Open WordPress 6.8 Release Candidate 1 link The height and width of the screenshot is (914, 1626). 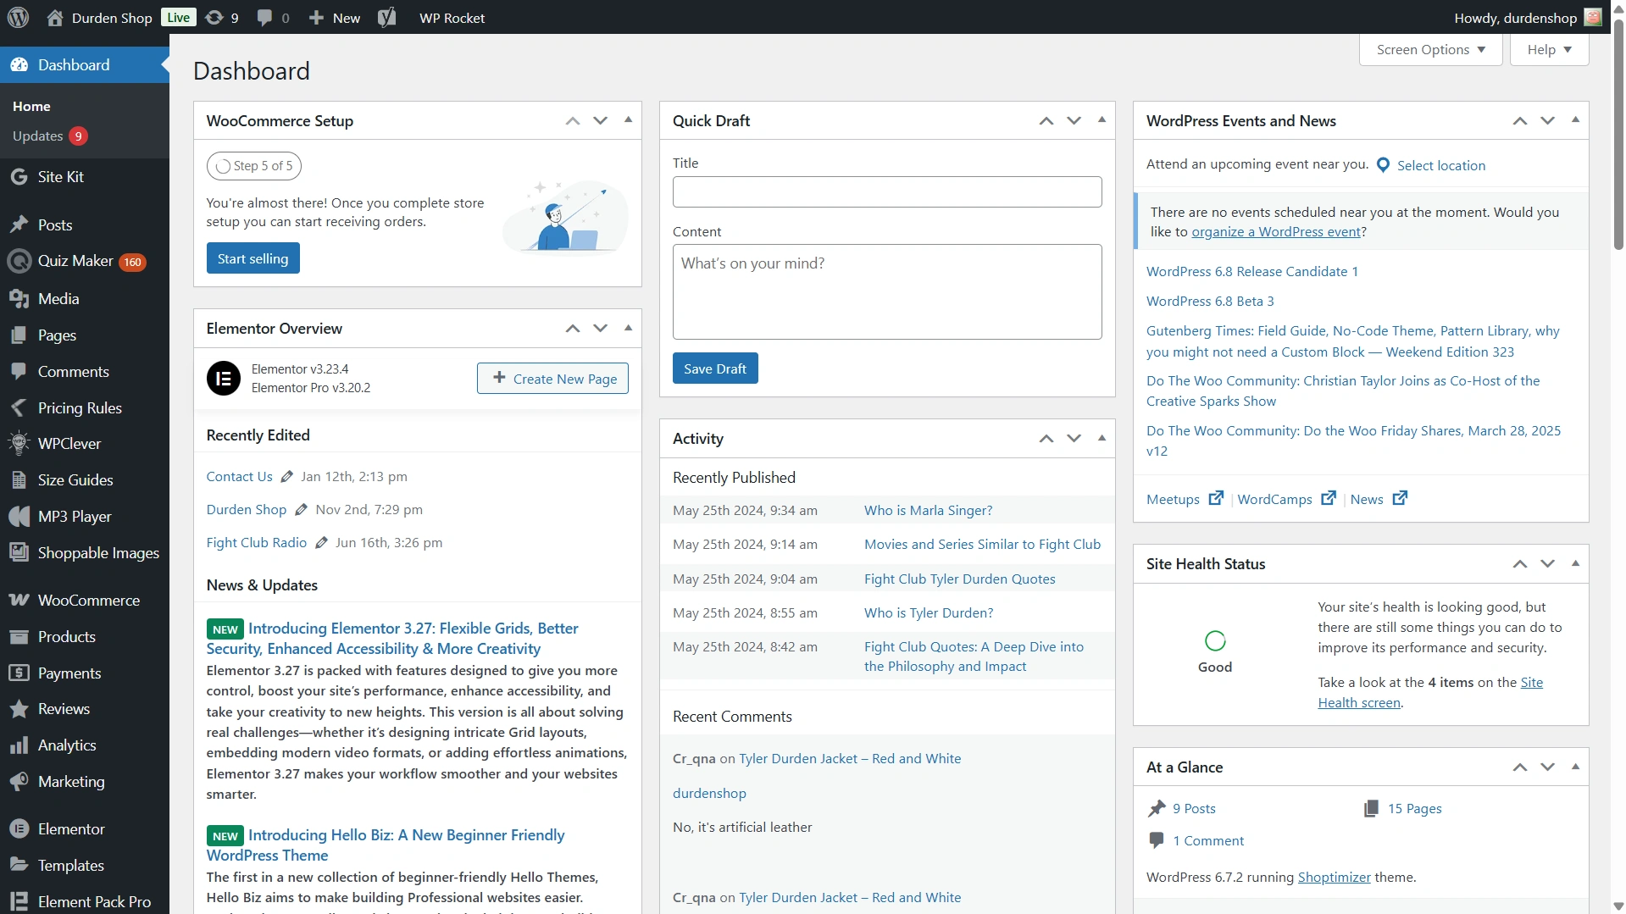(x=1251, y=271)
